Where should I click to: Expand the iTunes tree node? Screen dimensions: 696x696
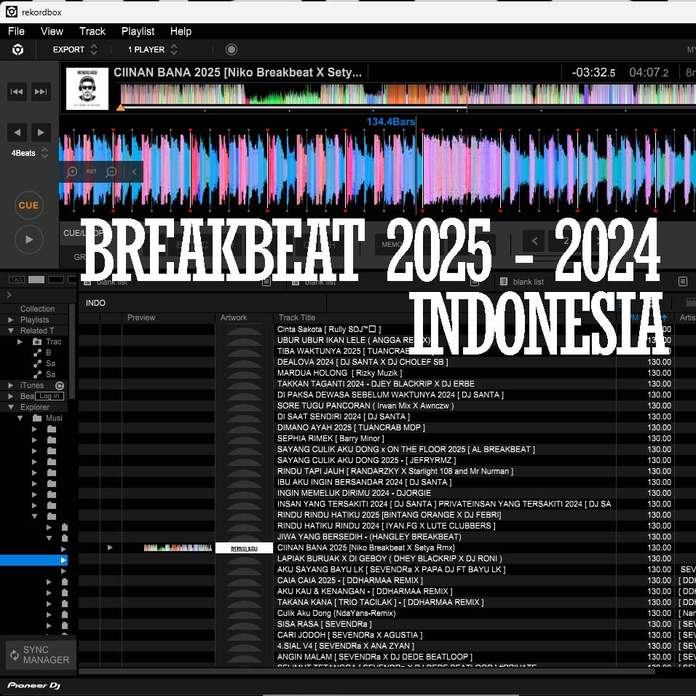[x=11, y=385]
